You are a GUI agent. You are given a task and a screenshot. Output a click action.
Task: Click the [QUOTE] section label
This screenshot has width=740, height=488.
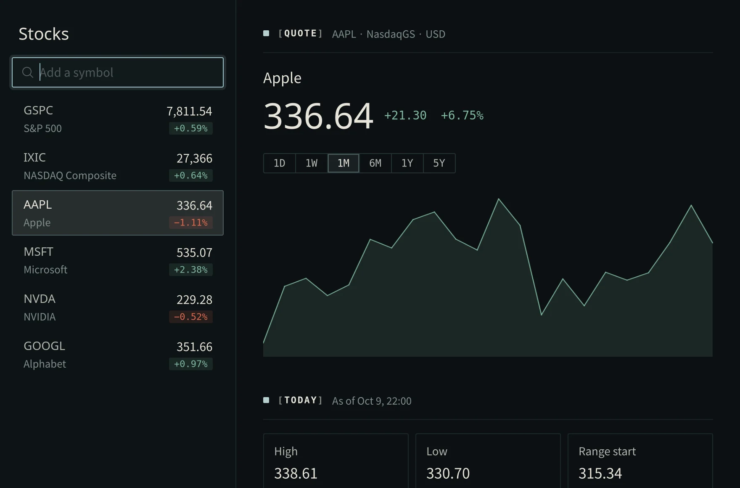[x=300, y=34]
